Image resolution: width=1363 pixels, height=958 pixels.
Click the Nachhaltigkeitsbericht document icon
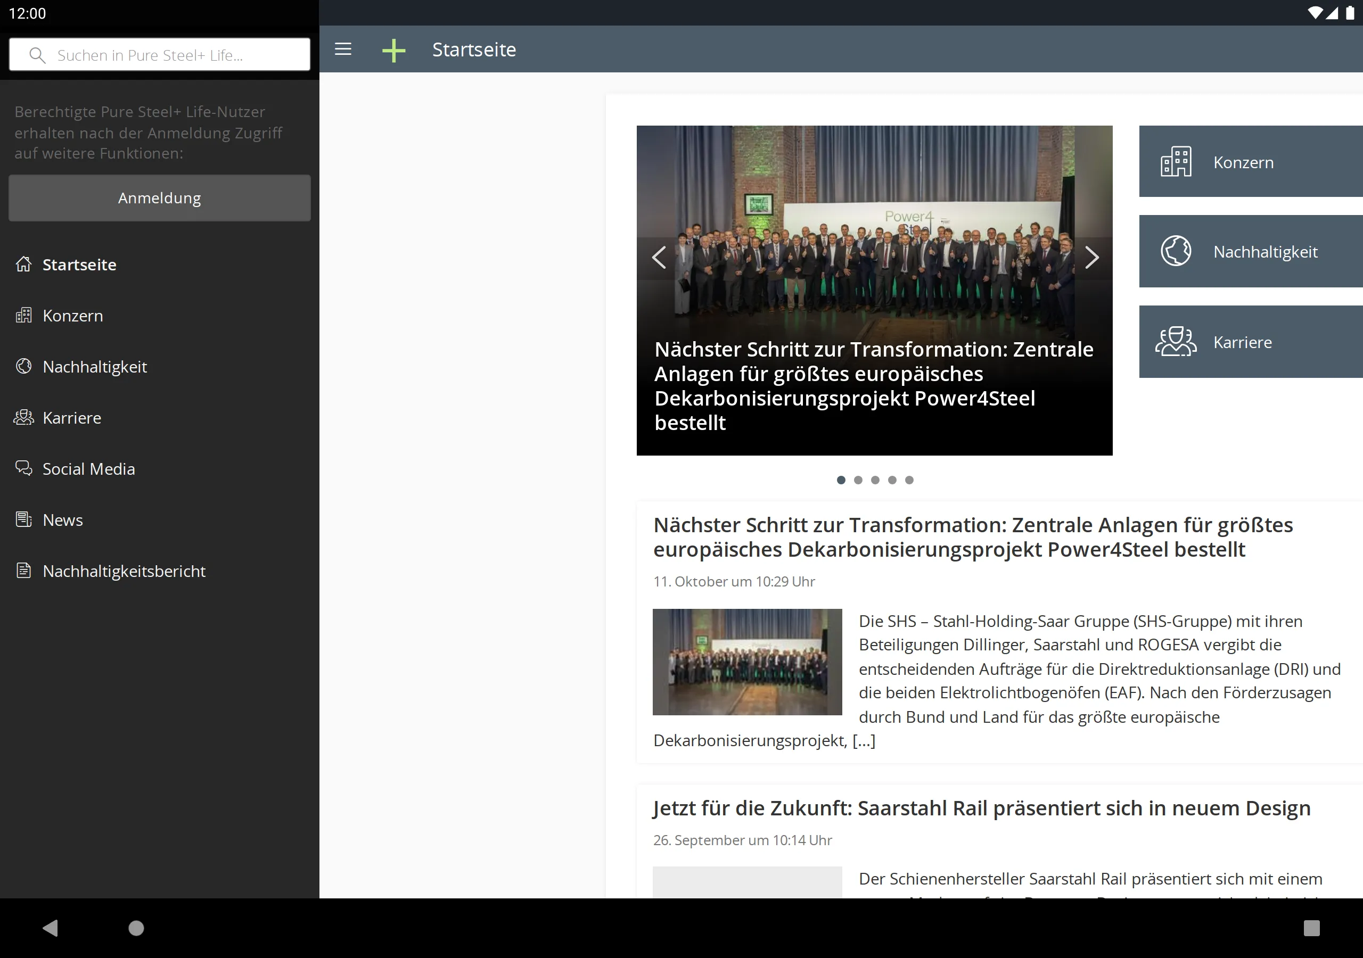[24, 571]
